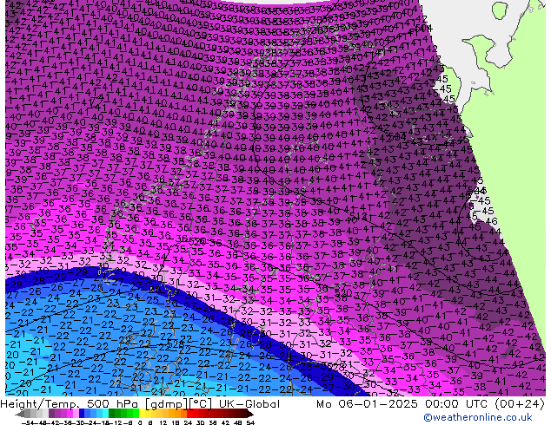Click the dark maroon right arrow end of legend
551x425 pixels.
[x=250, y=414]
